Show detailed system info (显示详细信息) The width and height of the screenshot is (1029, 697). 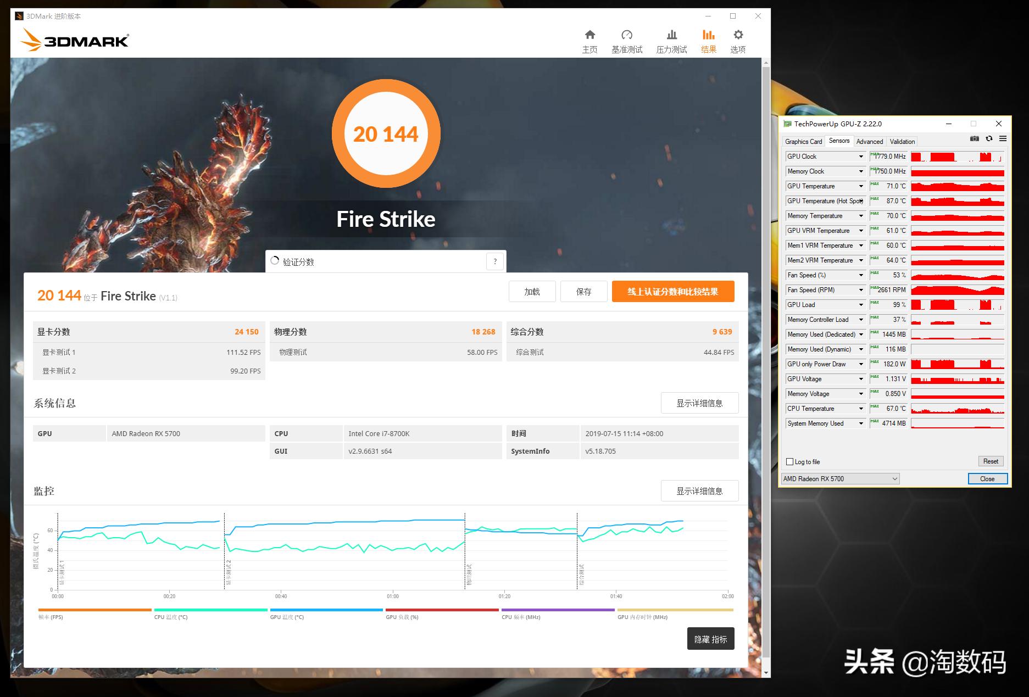click(699, 403)
